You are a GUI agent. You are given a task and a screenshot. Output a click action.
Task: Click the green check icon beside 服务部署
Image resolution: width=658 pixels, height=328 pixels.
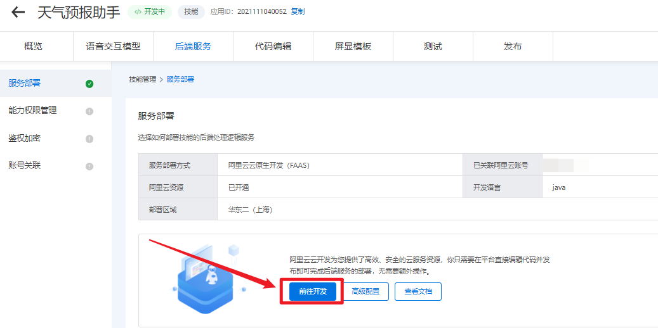(x=89, y=84)
